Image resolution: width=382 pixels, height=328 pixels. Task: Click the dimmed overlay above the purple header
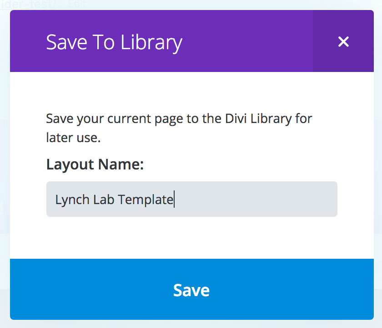[227, 5]
